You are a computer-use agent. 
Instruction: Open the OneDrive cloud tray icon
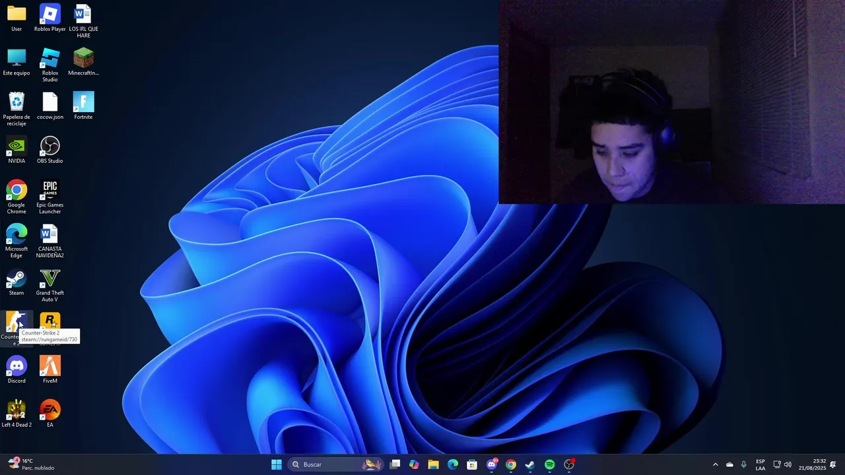pyautogui.click(x=729, y=464)
